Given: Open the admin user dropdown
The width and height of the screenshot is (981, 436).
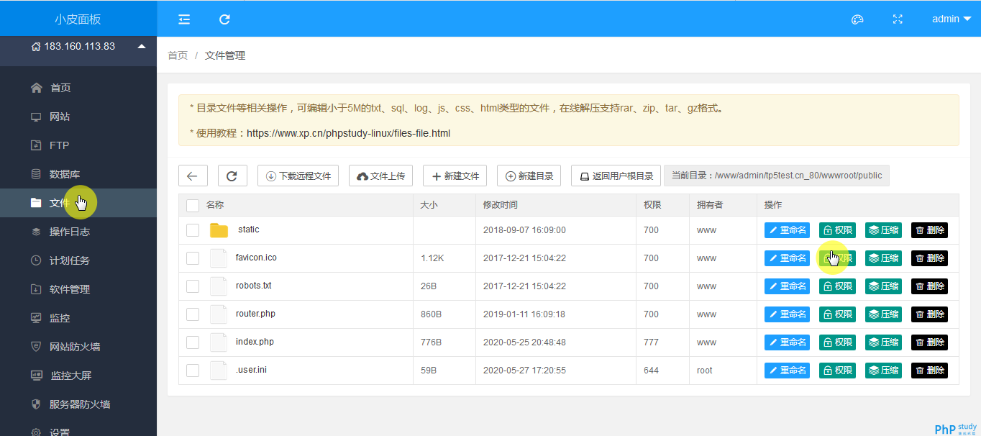Looking at the screenshot, I should [952, 19].
